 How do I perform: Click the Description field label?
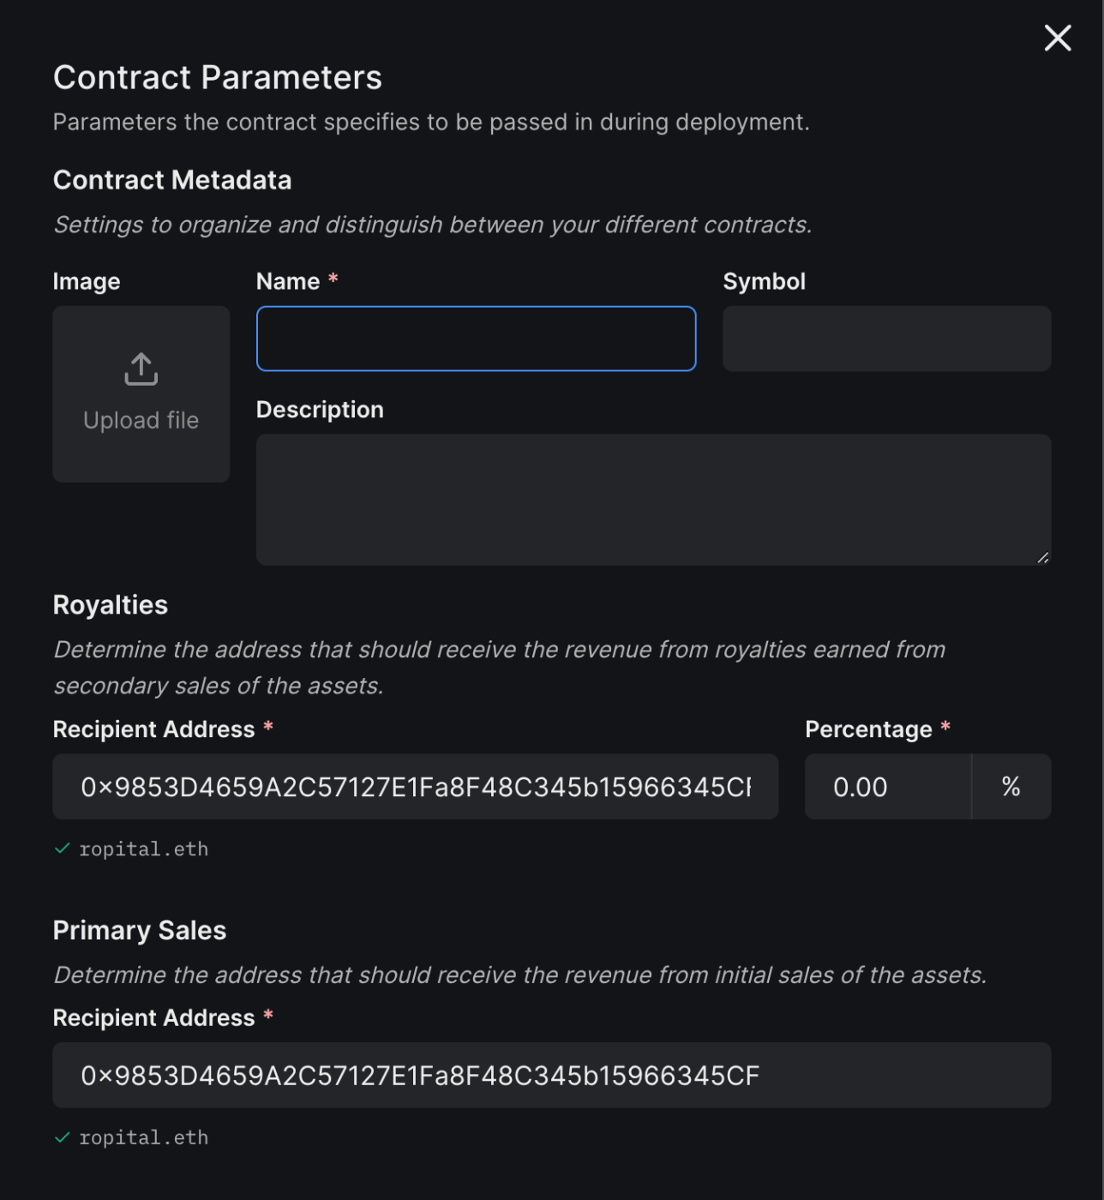point(320,410)
